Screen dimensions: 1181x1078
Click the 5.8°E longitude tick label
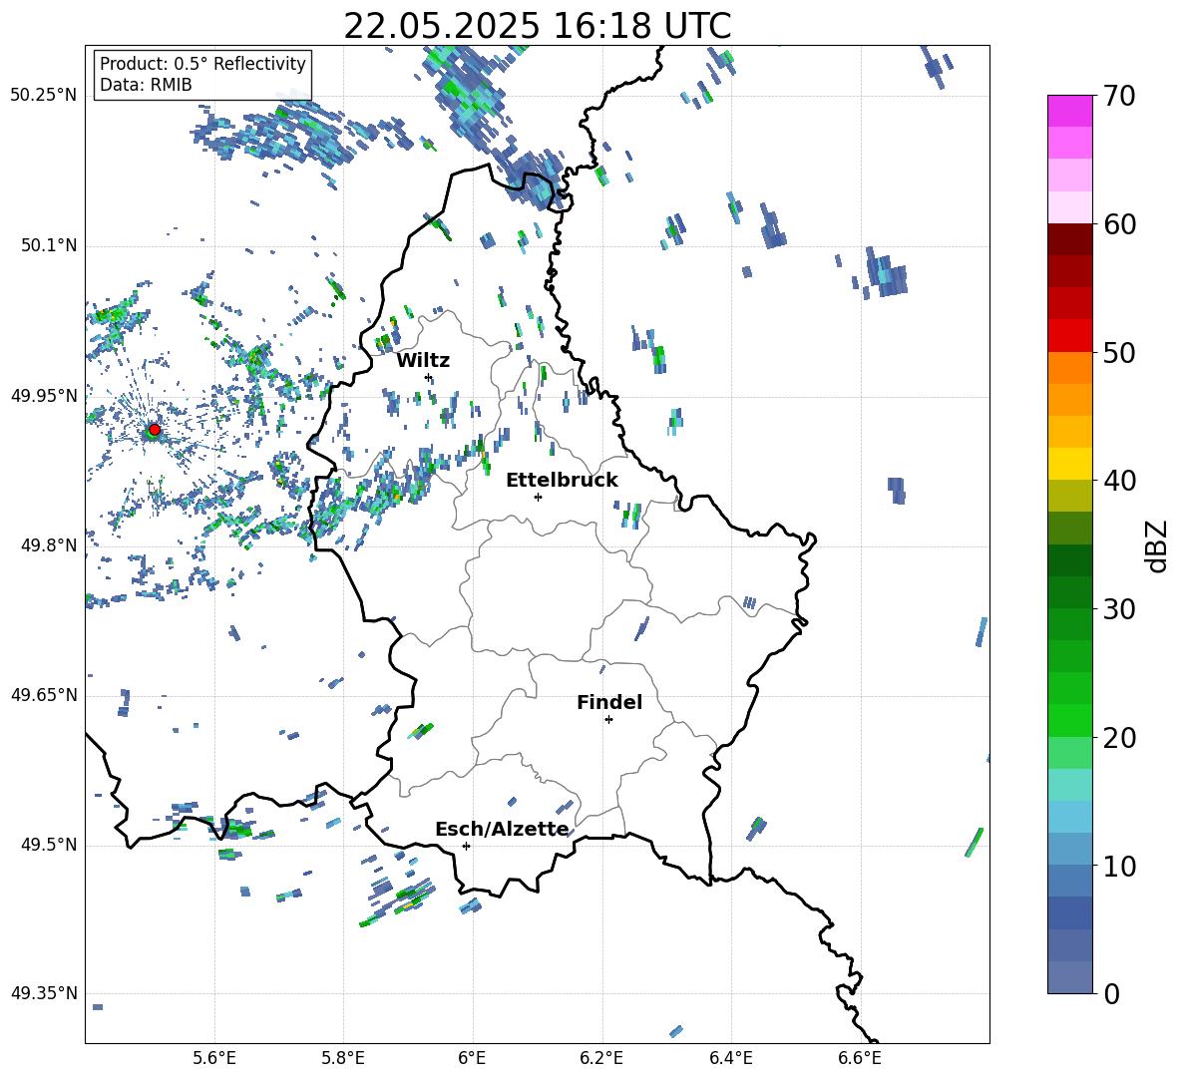(x=343, y=1058)
